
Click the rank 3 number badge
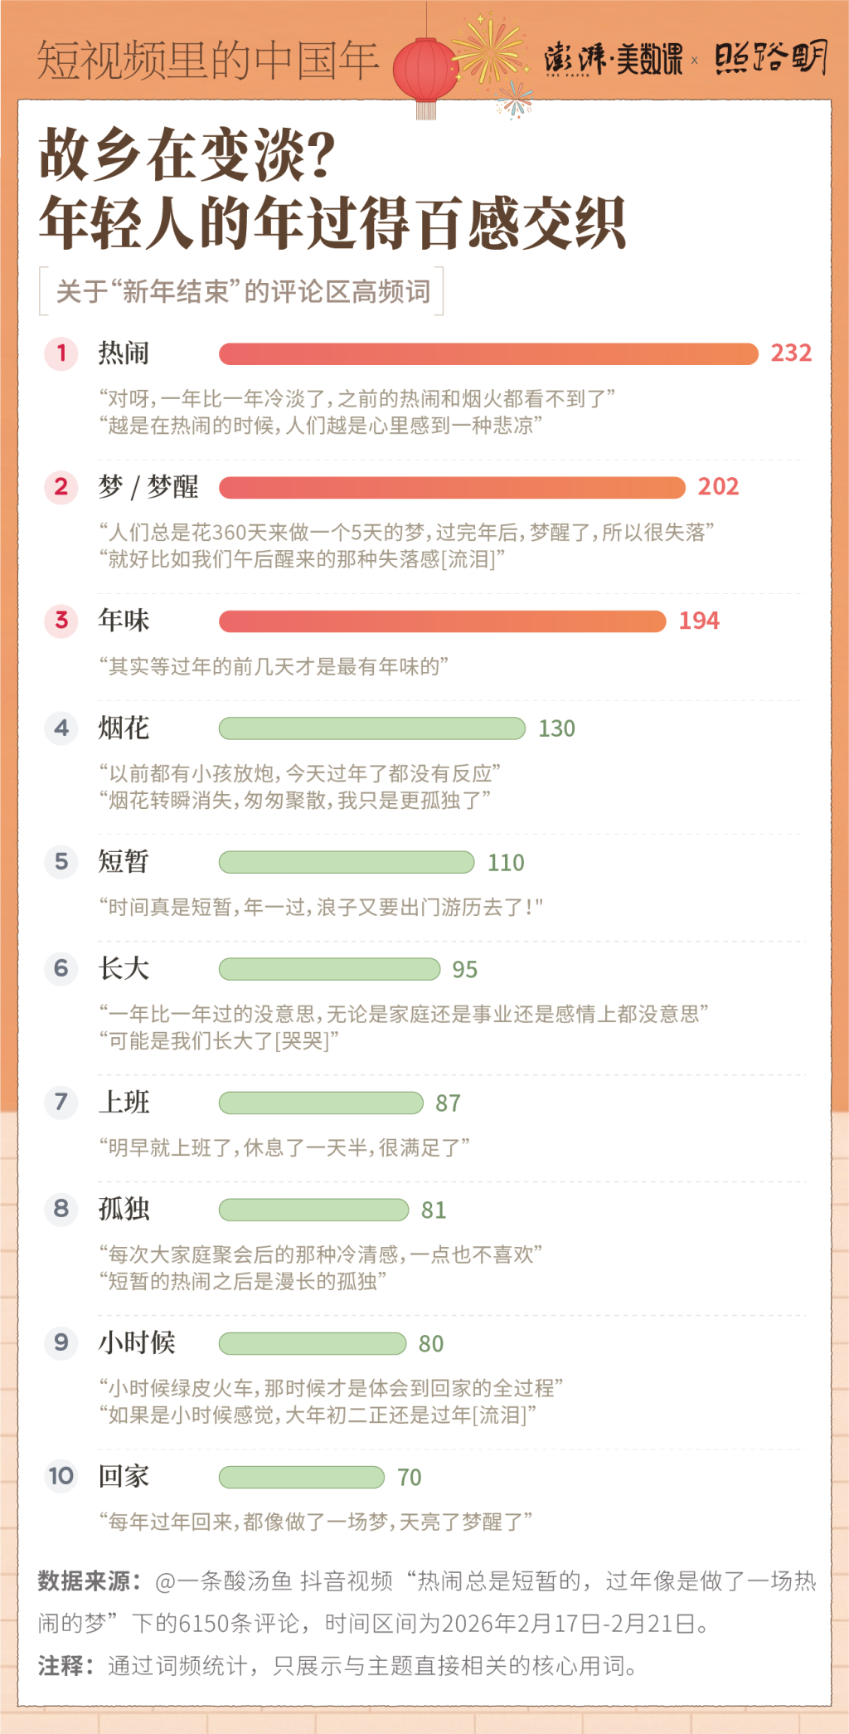(61, 621)
